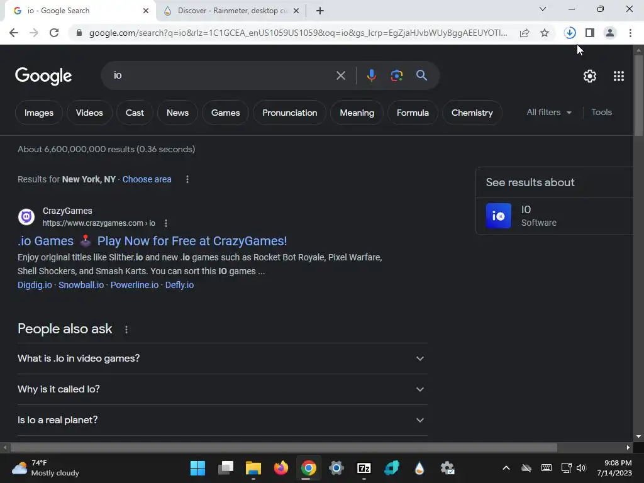Show hidden system tray icons
644x483 pixels.
[506, 468]
